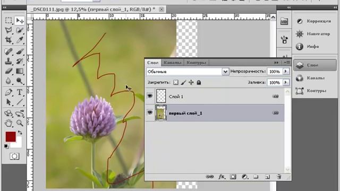Select the Quick Selection tool
Image resolution: width=340 pixels, height=191 pixels.
pos(20,30)
